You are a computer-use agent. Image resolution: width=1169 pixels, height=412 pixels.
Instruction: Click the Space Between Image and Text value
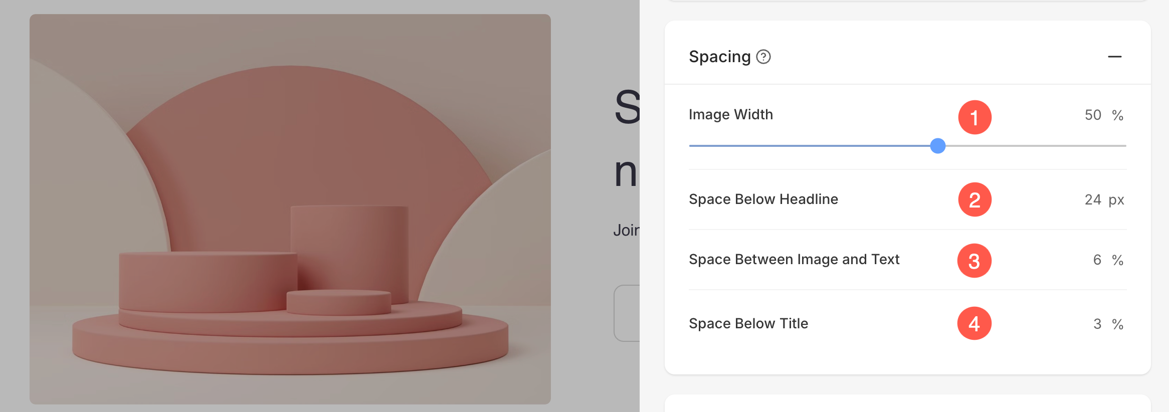pos(1097,260)
